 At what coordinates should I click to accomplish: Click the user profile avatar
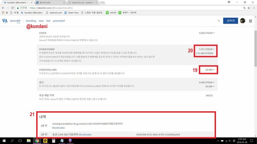(243, 21)
